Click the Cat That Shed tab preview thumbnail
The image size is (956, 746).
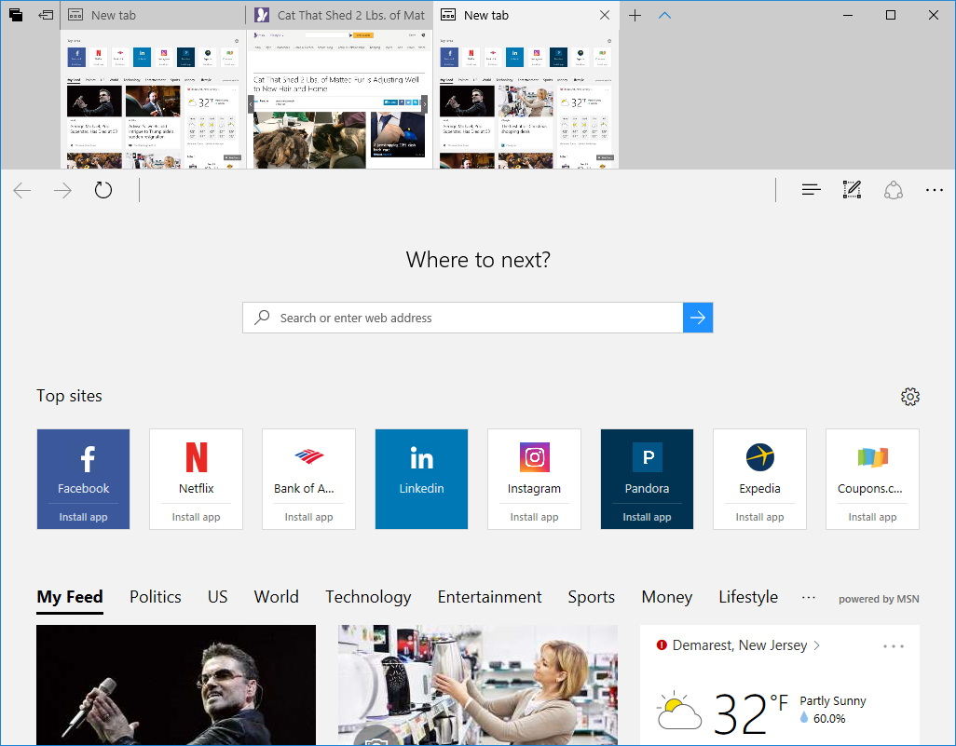(x=339, y=100)
